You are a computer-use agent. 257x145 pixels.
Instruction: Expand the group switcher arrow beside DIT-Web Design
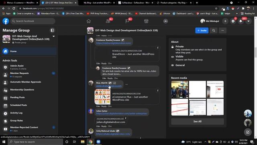pos(53,36)
